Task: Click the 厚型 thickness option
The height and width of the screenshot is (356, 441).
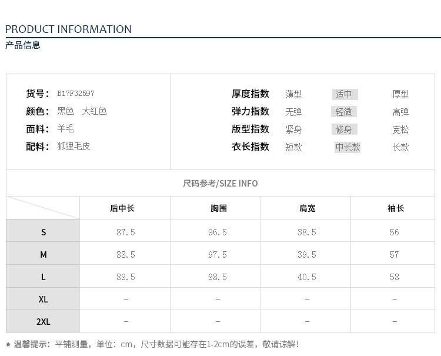Action: 400,94
